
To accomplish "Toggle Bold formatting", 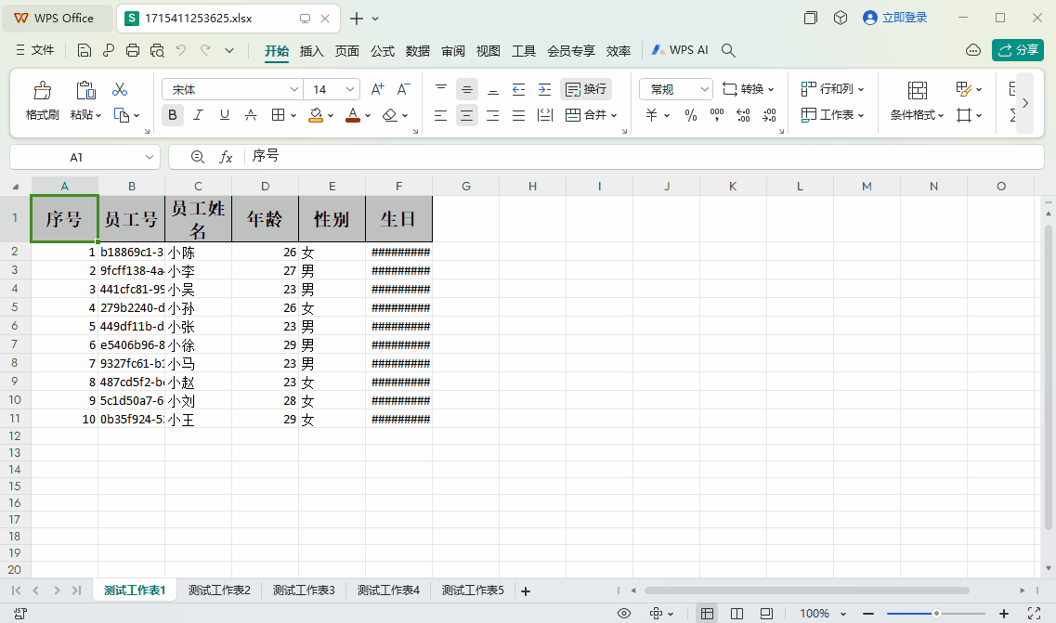I will tap(172, 115).
